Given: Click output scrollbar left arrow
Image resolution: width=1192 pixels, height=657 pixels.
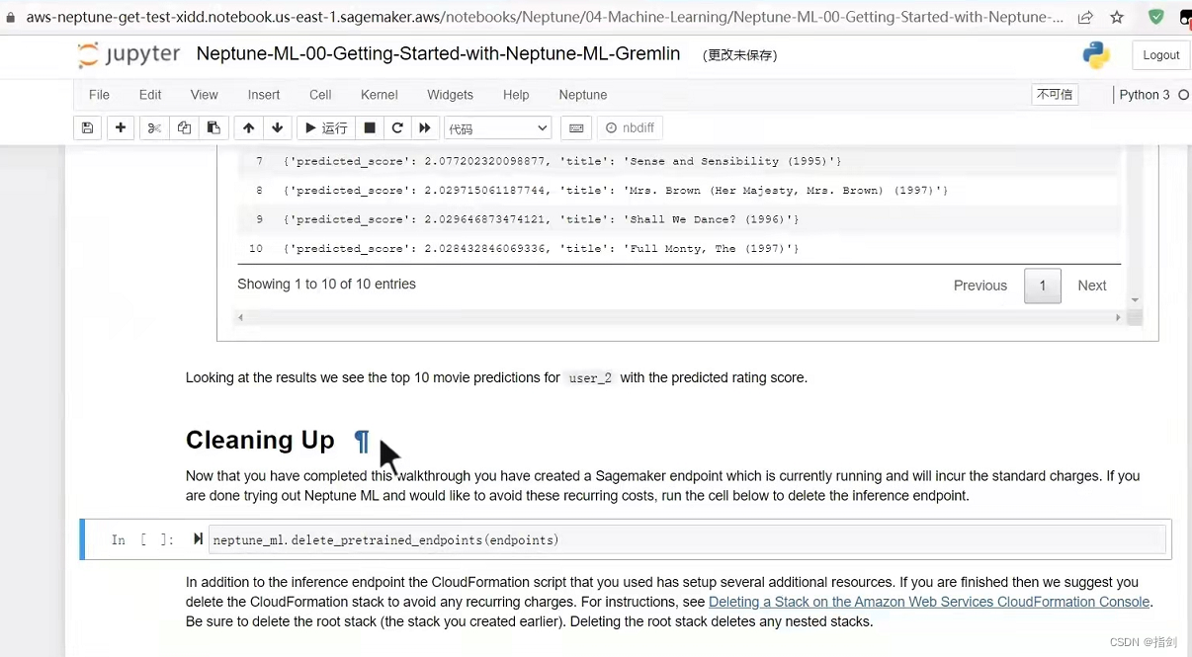Looking at the screenshot, I should click(x=240, y=318).
